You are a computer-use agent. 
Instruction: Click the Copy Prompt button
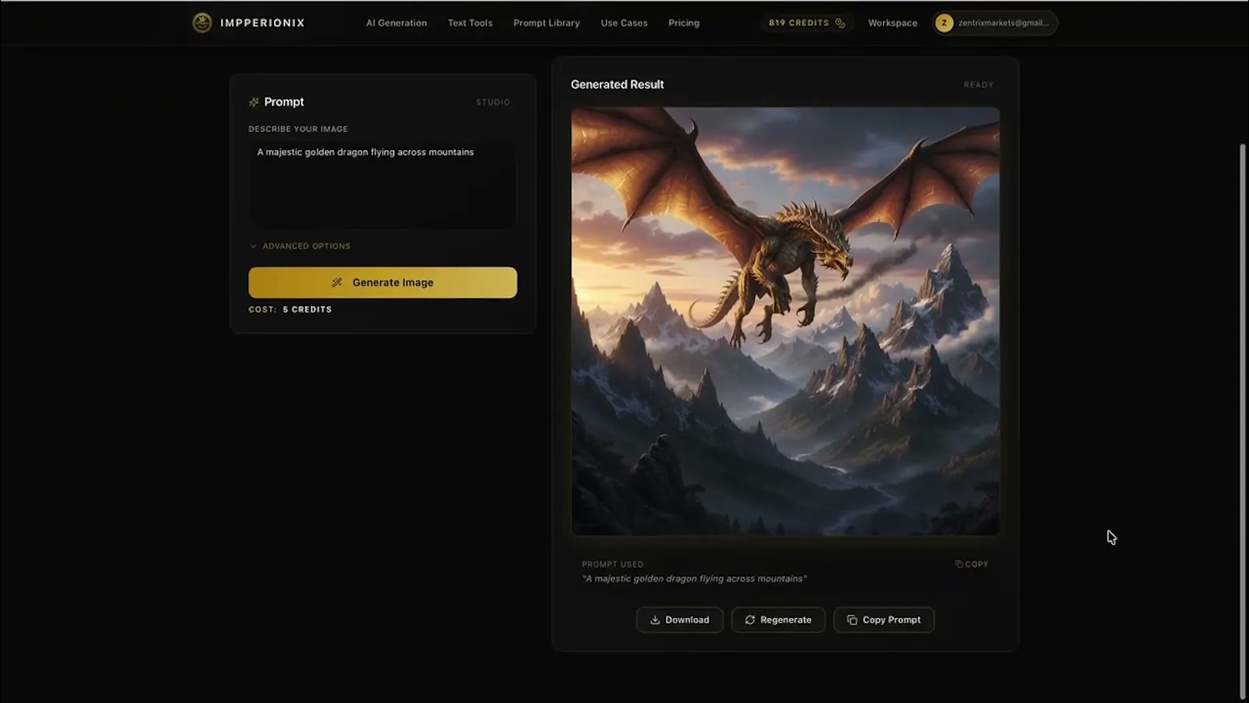(884, 619)
